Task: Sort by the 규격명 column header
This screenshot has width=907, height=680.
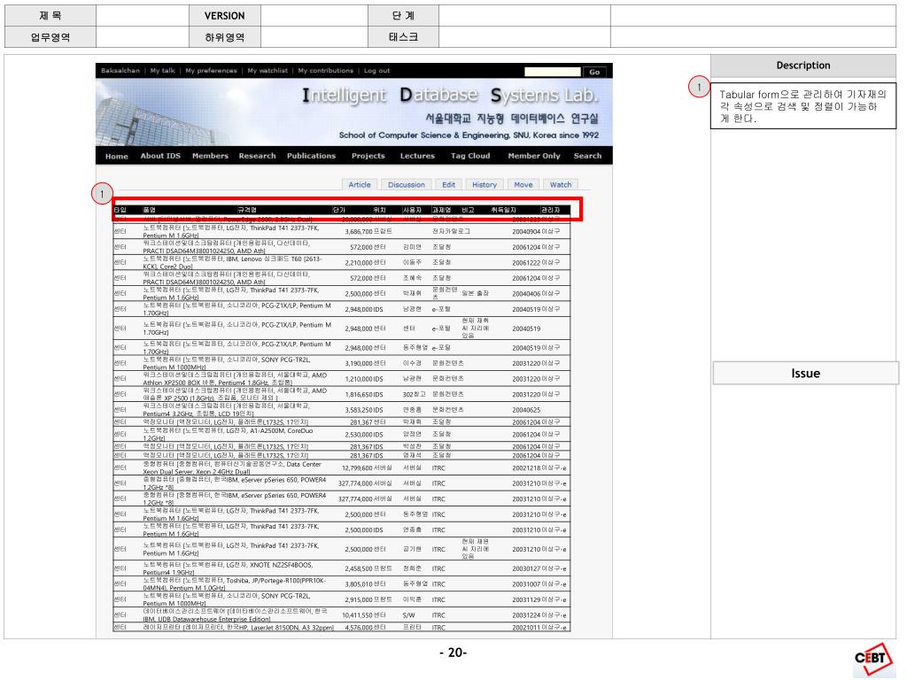Action: pyautogui.click(x=247, y=210)
